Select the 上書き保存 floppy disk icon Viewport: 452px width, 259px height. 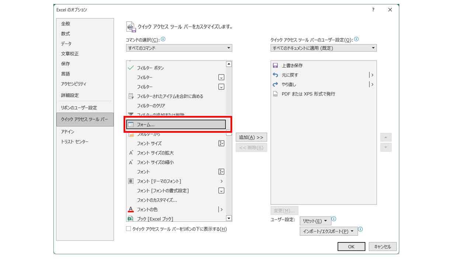tap(275, 65)
